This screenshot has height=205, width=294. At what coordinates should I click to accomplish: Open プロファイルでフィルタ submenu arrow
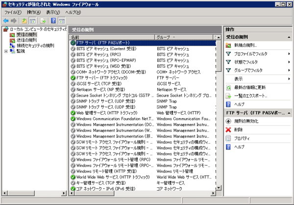[x=289, y=54]
